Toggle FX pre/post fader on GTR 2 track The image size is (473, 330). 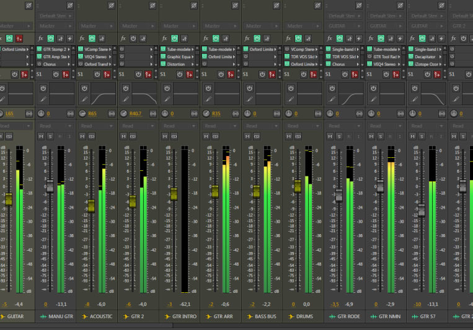pos(143,38)
